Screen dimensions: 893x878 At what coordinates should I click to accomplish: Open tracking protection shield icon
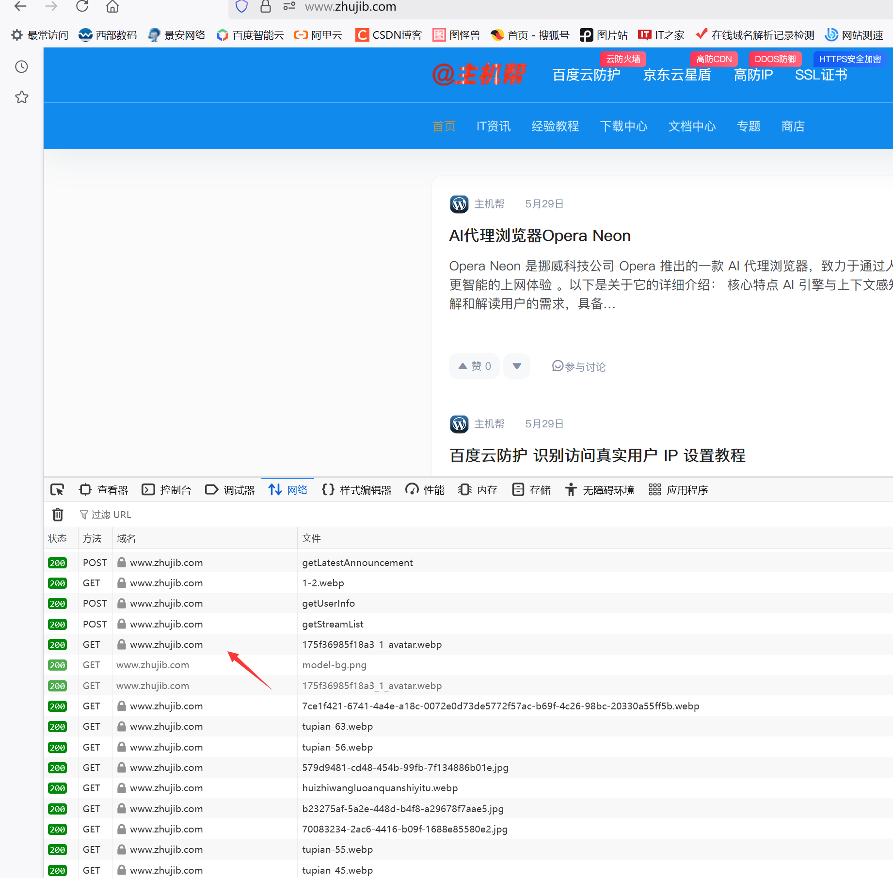[x=241, y=6]
